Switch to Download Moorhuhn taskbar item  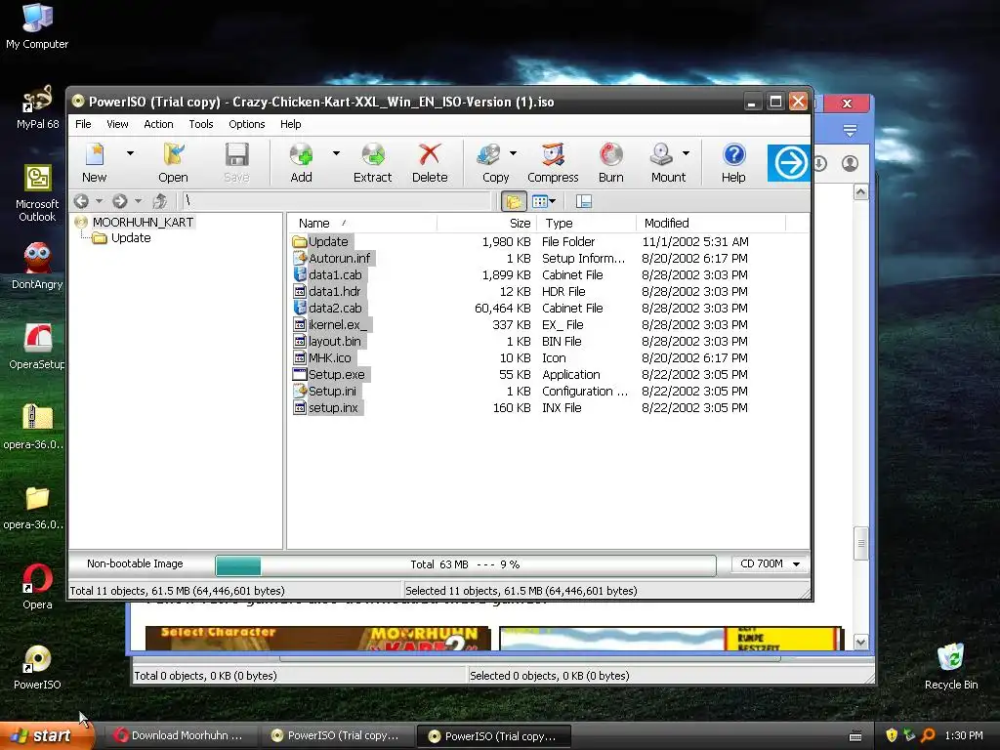tap(180, 735)
